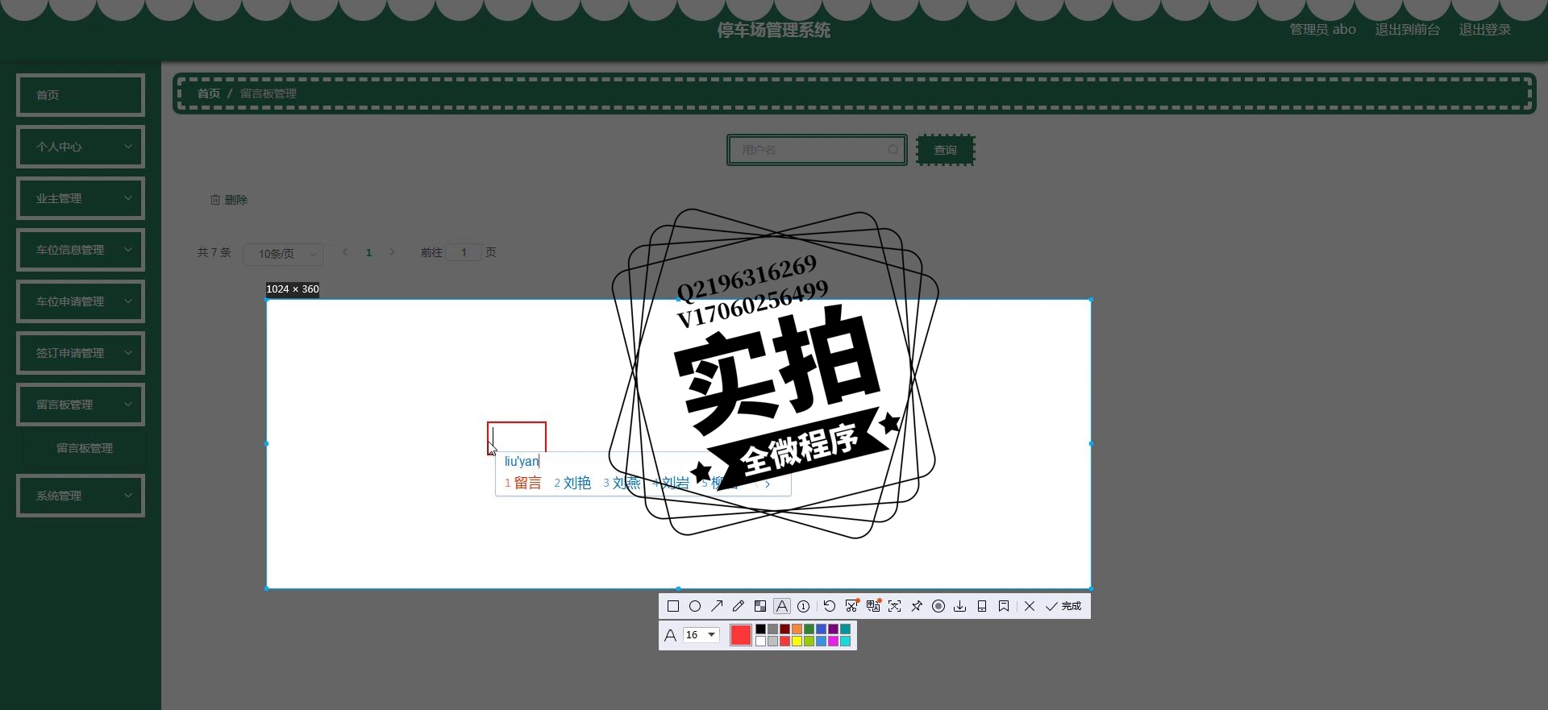Click 退出到前台 link
Screen dimensions: 1548x710
pos(1408,30)
